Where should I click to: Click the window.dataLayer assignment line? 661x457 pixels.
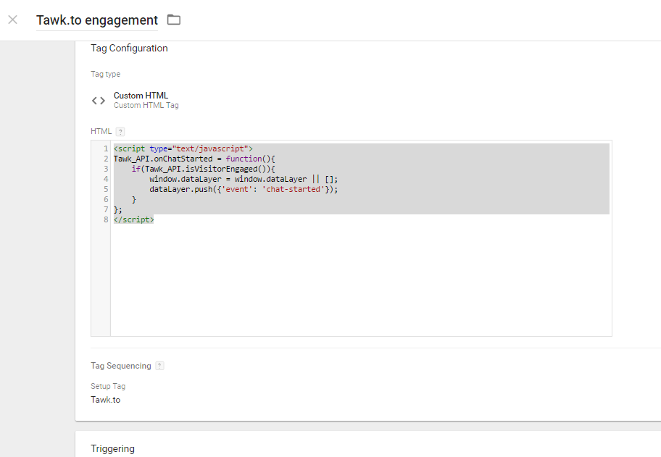coord(244,179)
